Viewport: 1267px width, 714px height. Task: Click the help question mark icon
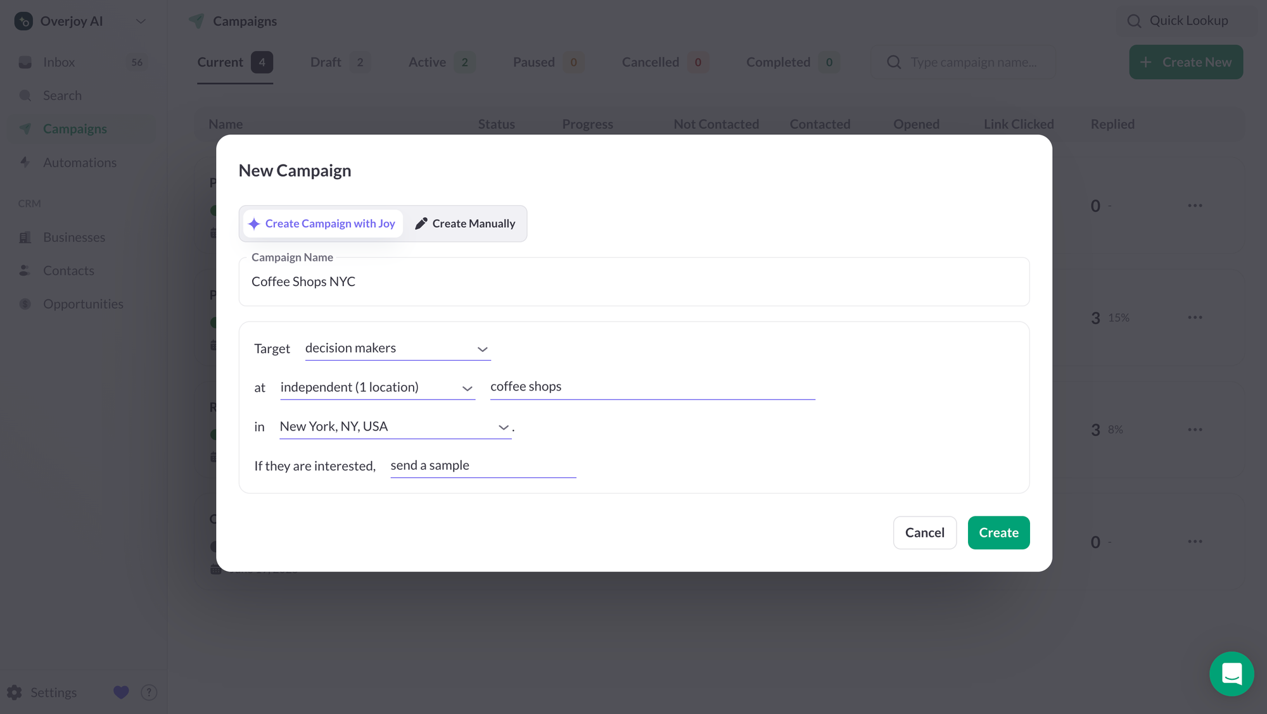(x=149, y=692)
